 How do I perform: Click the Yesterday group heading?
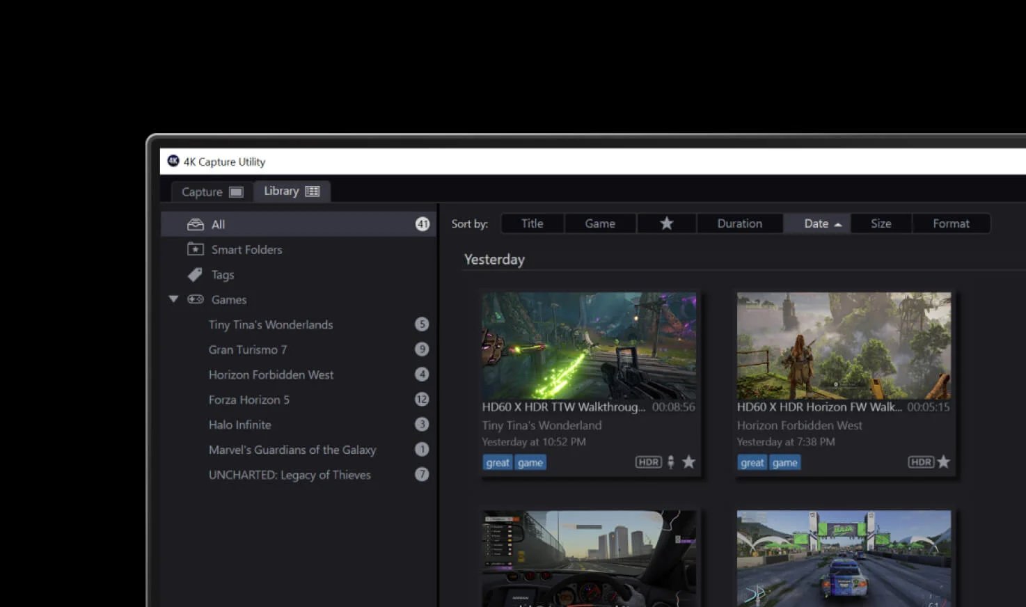point(494,260)
